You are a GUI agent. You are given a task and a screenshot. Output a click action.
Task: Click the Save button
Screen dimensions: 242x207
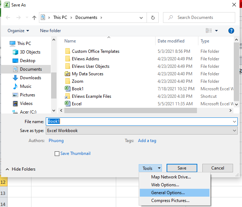[182, 168]
